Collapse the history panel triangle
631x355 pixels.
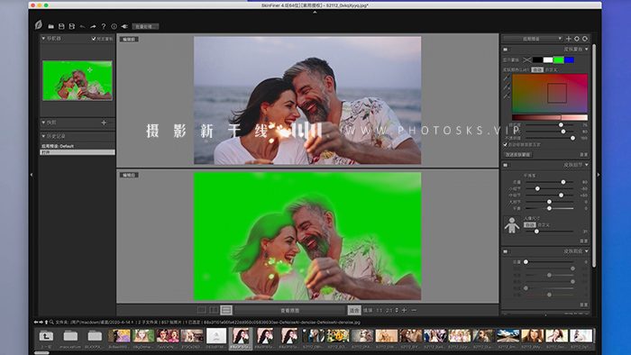click(43, 136)
